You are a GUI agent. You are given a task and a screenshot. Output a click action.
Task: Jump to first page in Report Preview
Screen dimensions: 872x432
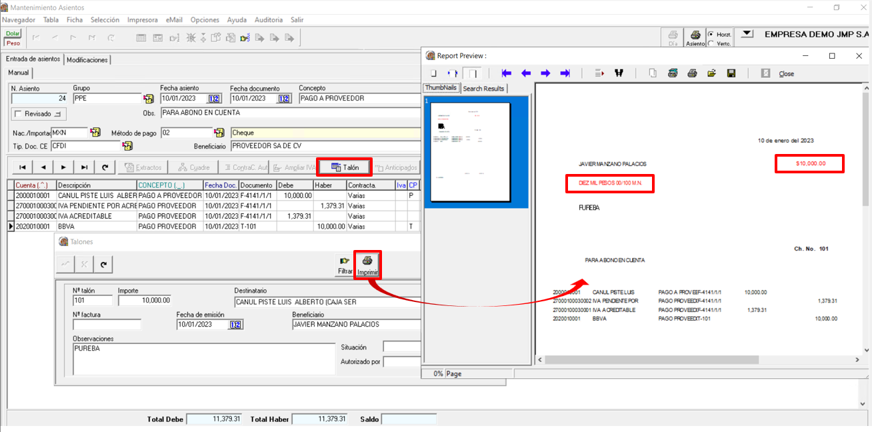(x=506, y=73)
